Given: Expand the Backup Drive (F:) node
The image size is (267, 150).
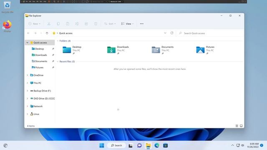Looking at the screenshot, I should [x=28, y=91].
